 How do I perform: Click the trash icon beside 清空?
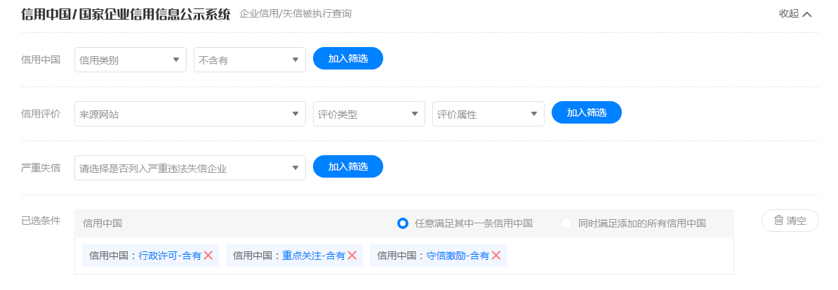click(778, 220)
